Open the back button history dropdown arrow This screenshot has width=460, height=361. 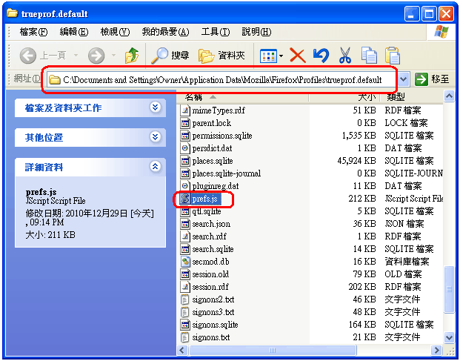(x=76, y=55)
